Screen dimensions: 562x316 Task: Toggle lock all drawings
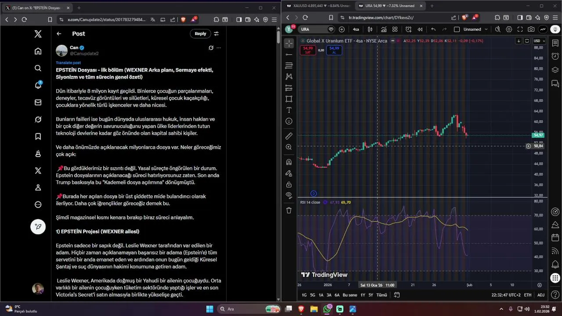click(289, 184)
